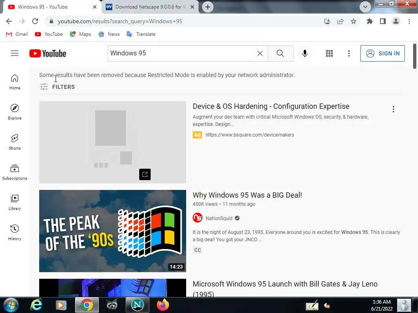Reload the YouTube page
Image resolution: width=418 pixels, height=313 pixels.
point(35,21)
